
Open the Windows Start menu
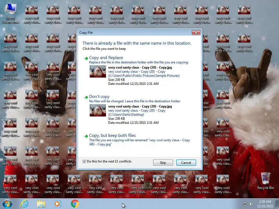click(7, 204)
